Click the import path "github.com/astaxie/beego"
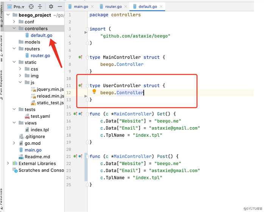 pos(135,36)
